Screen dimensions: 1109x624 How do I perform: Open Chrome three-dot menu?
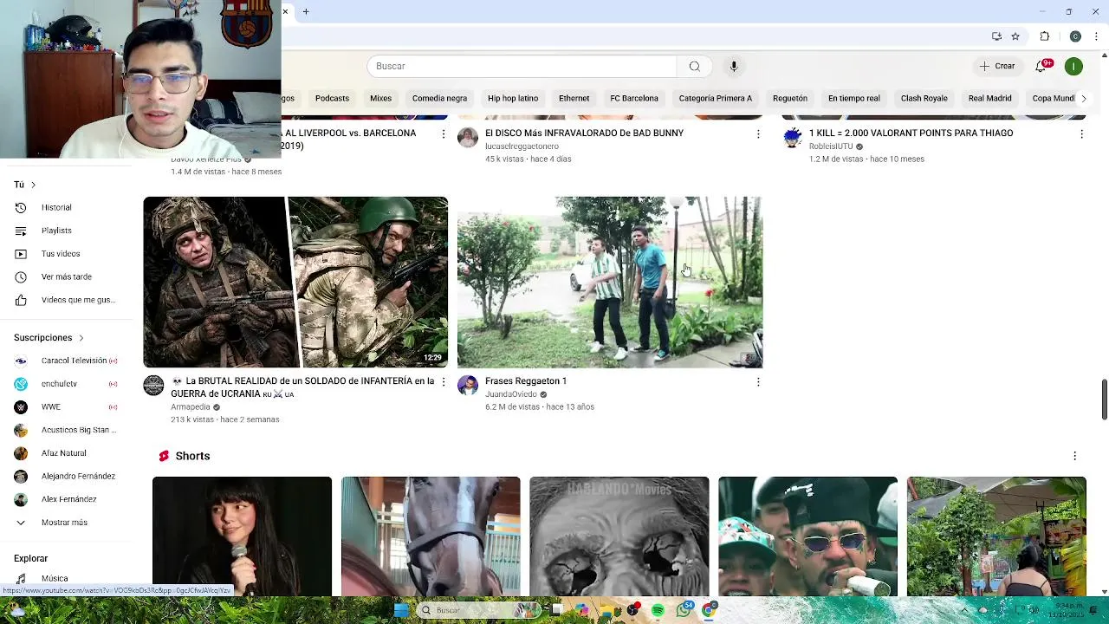pos(1097,36)
